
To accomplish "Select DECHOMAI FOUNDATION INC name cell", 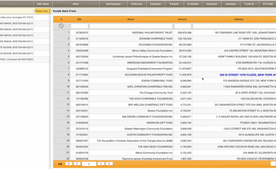I will pyautogui.click(x=131, y=44).
